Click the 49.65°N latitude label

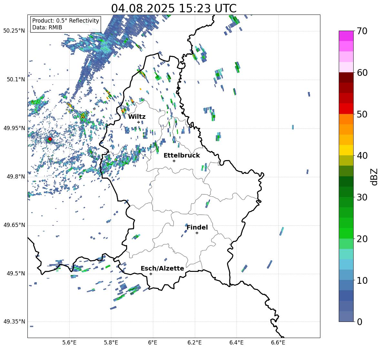tap(14, 225)
